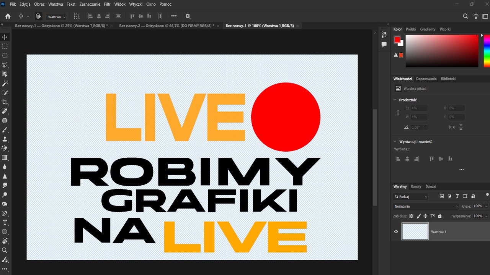
Task: Select the Hand tool
Action: pos(5,241)
